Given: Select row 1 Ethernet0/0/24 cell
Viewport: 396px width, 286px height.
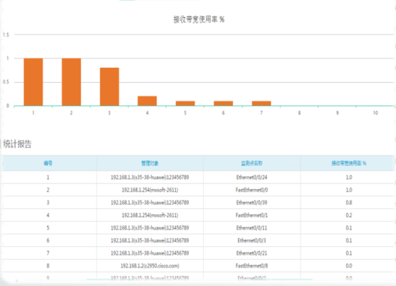Looking at the screenshot, I should (252, 178).
